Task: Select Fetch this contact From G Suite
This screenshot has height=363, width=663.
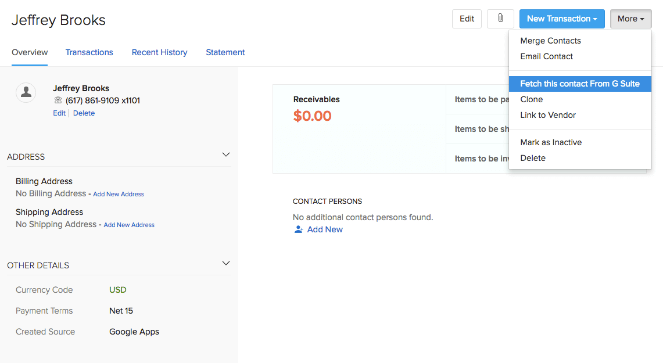Action: 579,84
